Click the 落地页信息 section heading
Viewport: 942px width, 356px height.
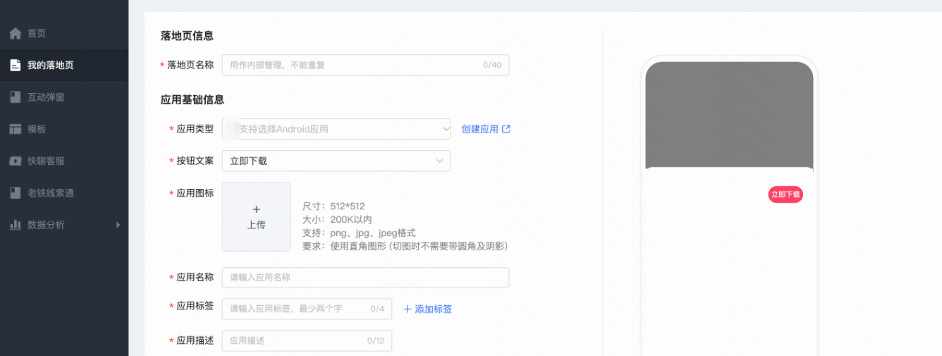pos(187,35)
